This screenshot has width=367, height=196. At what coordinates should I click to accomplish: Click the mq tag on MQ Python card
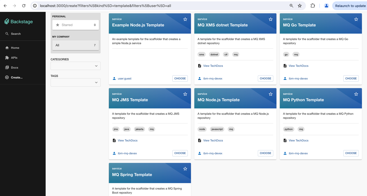coord(301,129)
